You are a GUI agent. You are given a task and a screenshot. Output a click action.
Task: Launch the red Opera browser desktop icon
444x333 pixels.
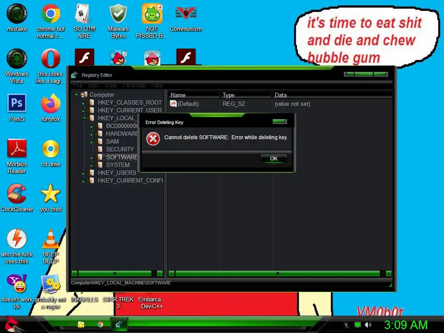50,59
